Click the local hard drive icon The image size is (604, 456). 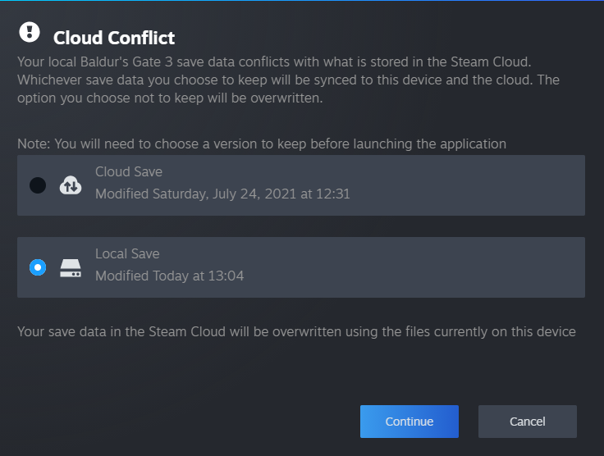coord(71,268)
